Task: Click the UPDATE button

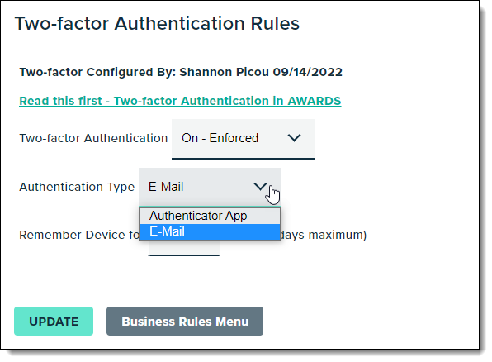Action: click(54, 322)
